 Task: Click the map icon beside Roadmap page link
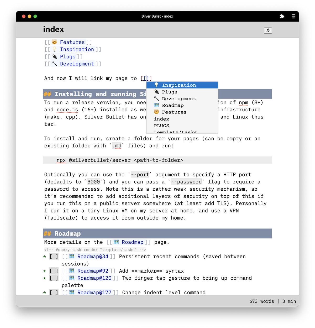116,242
